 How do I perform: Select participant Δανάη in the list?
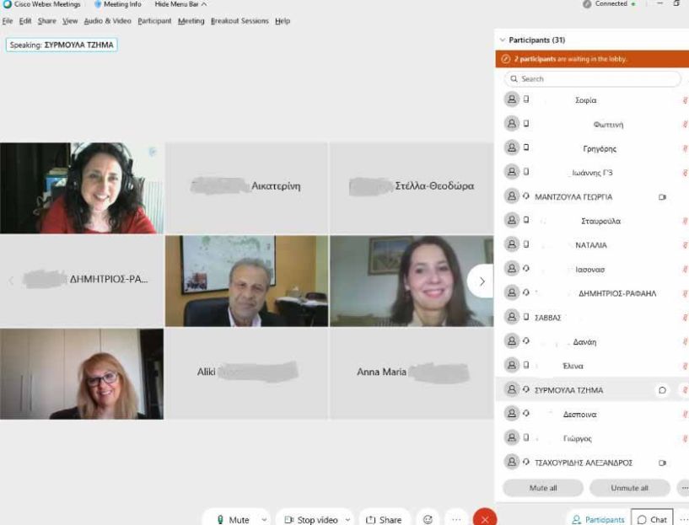[x=592, y=341]
